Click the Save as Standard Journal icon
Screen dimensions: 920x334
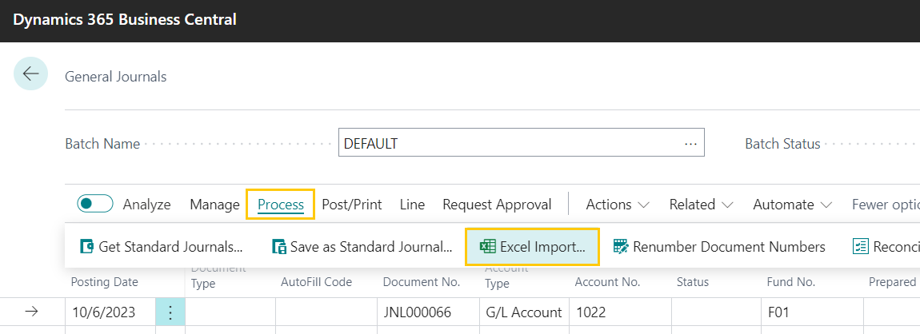pyautogui.click(x=278, y=247)
